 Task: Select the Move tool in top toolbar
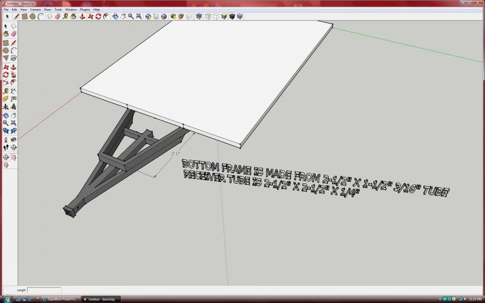click(90, 16)
